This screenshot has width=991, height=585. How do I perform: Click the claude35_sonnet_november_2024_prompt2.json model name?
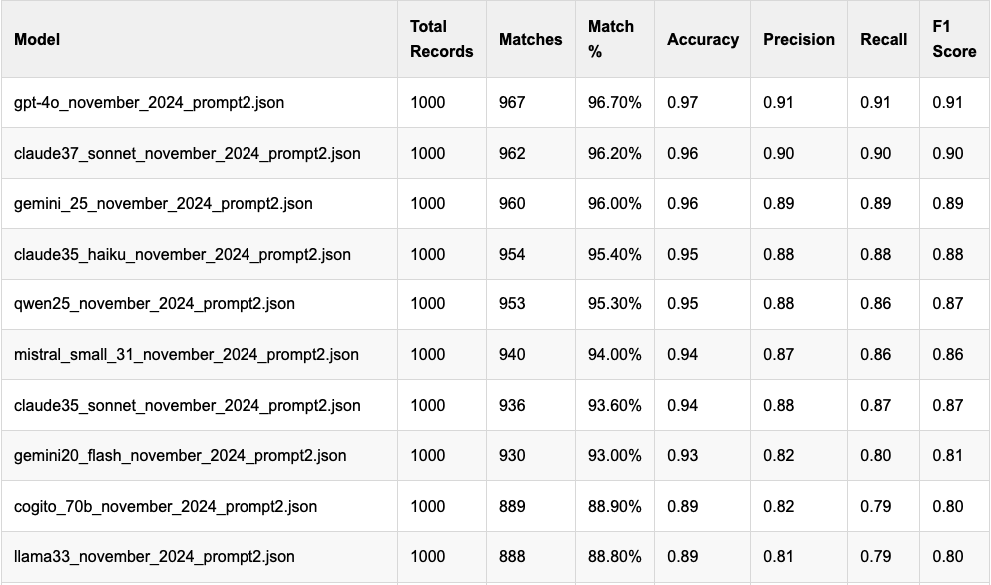[x=188, y=405]
